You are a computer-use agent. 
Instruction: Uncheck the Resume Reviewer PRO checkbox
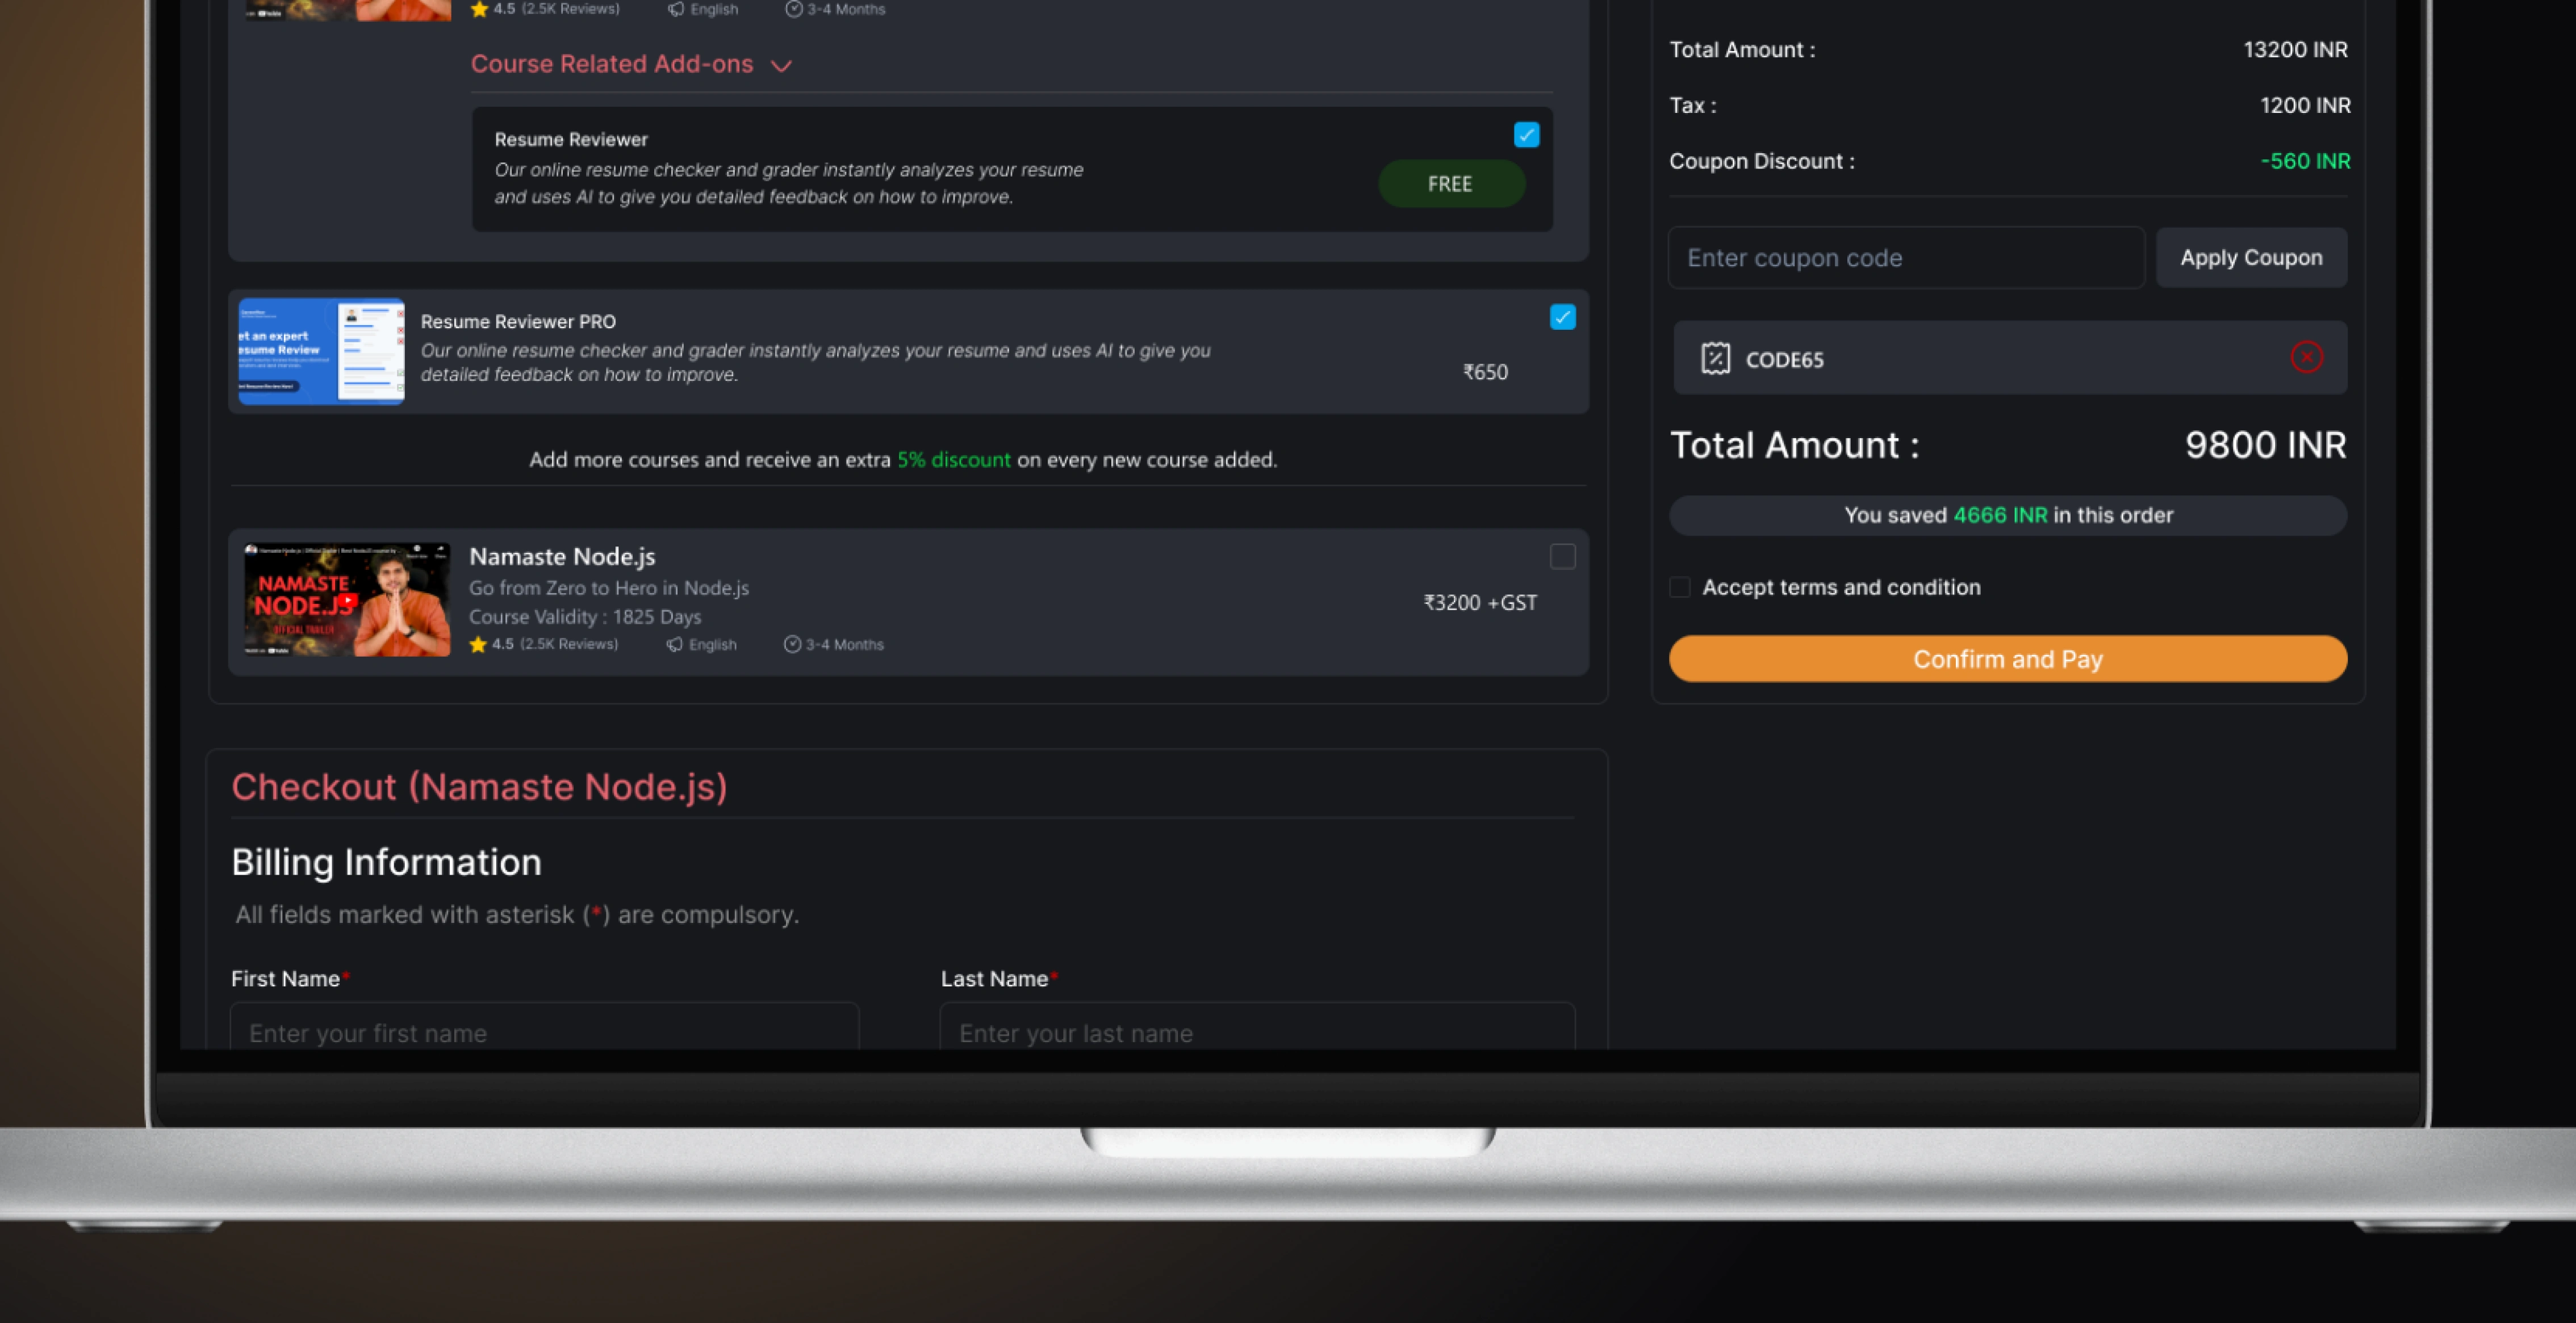tap(1562, 318)
